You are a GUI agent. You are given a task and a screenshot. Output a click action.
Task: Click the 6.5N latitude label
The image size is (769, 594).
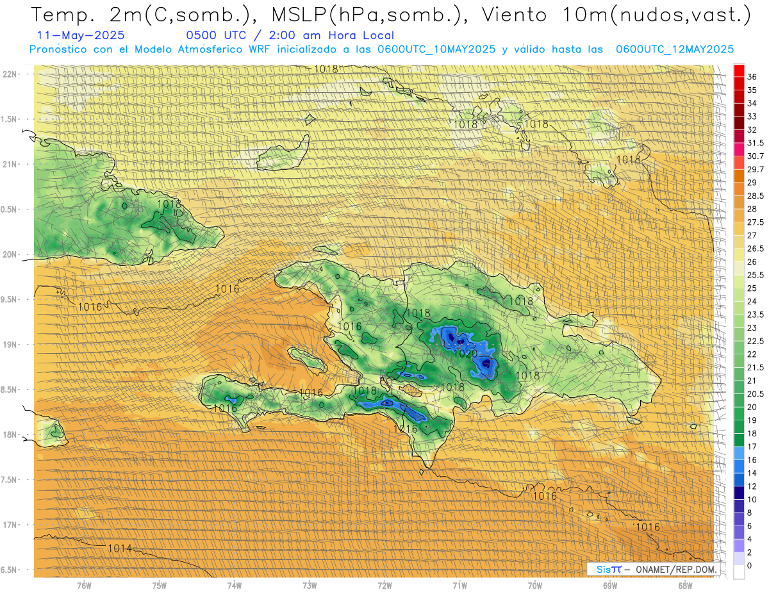[x=10, y=570]
